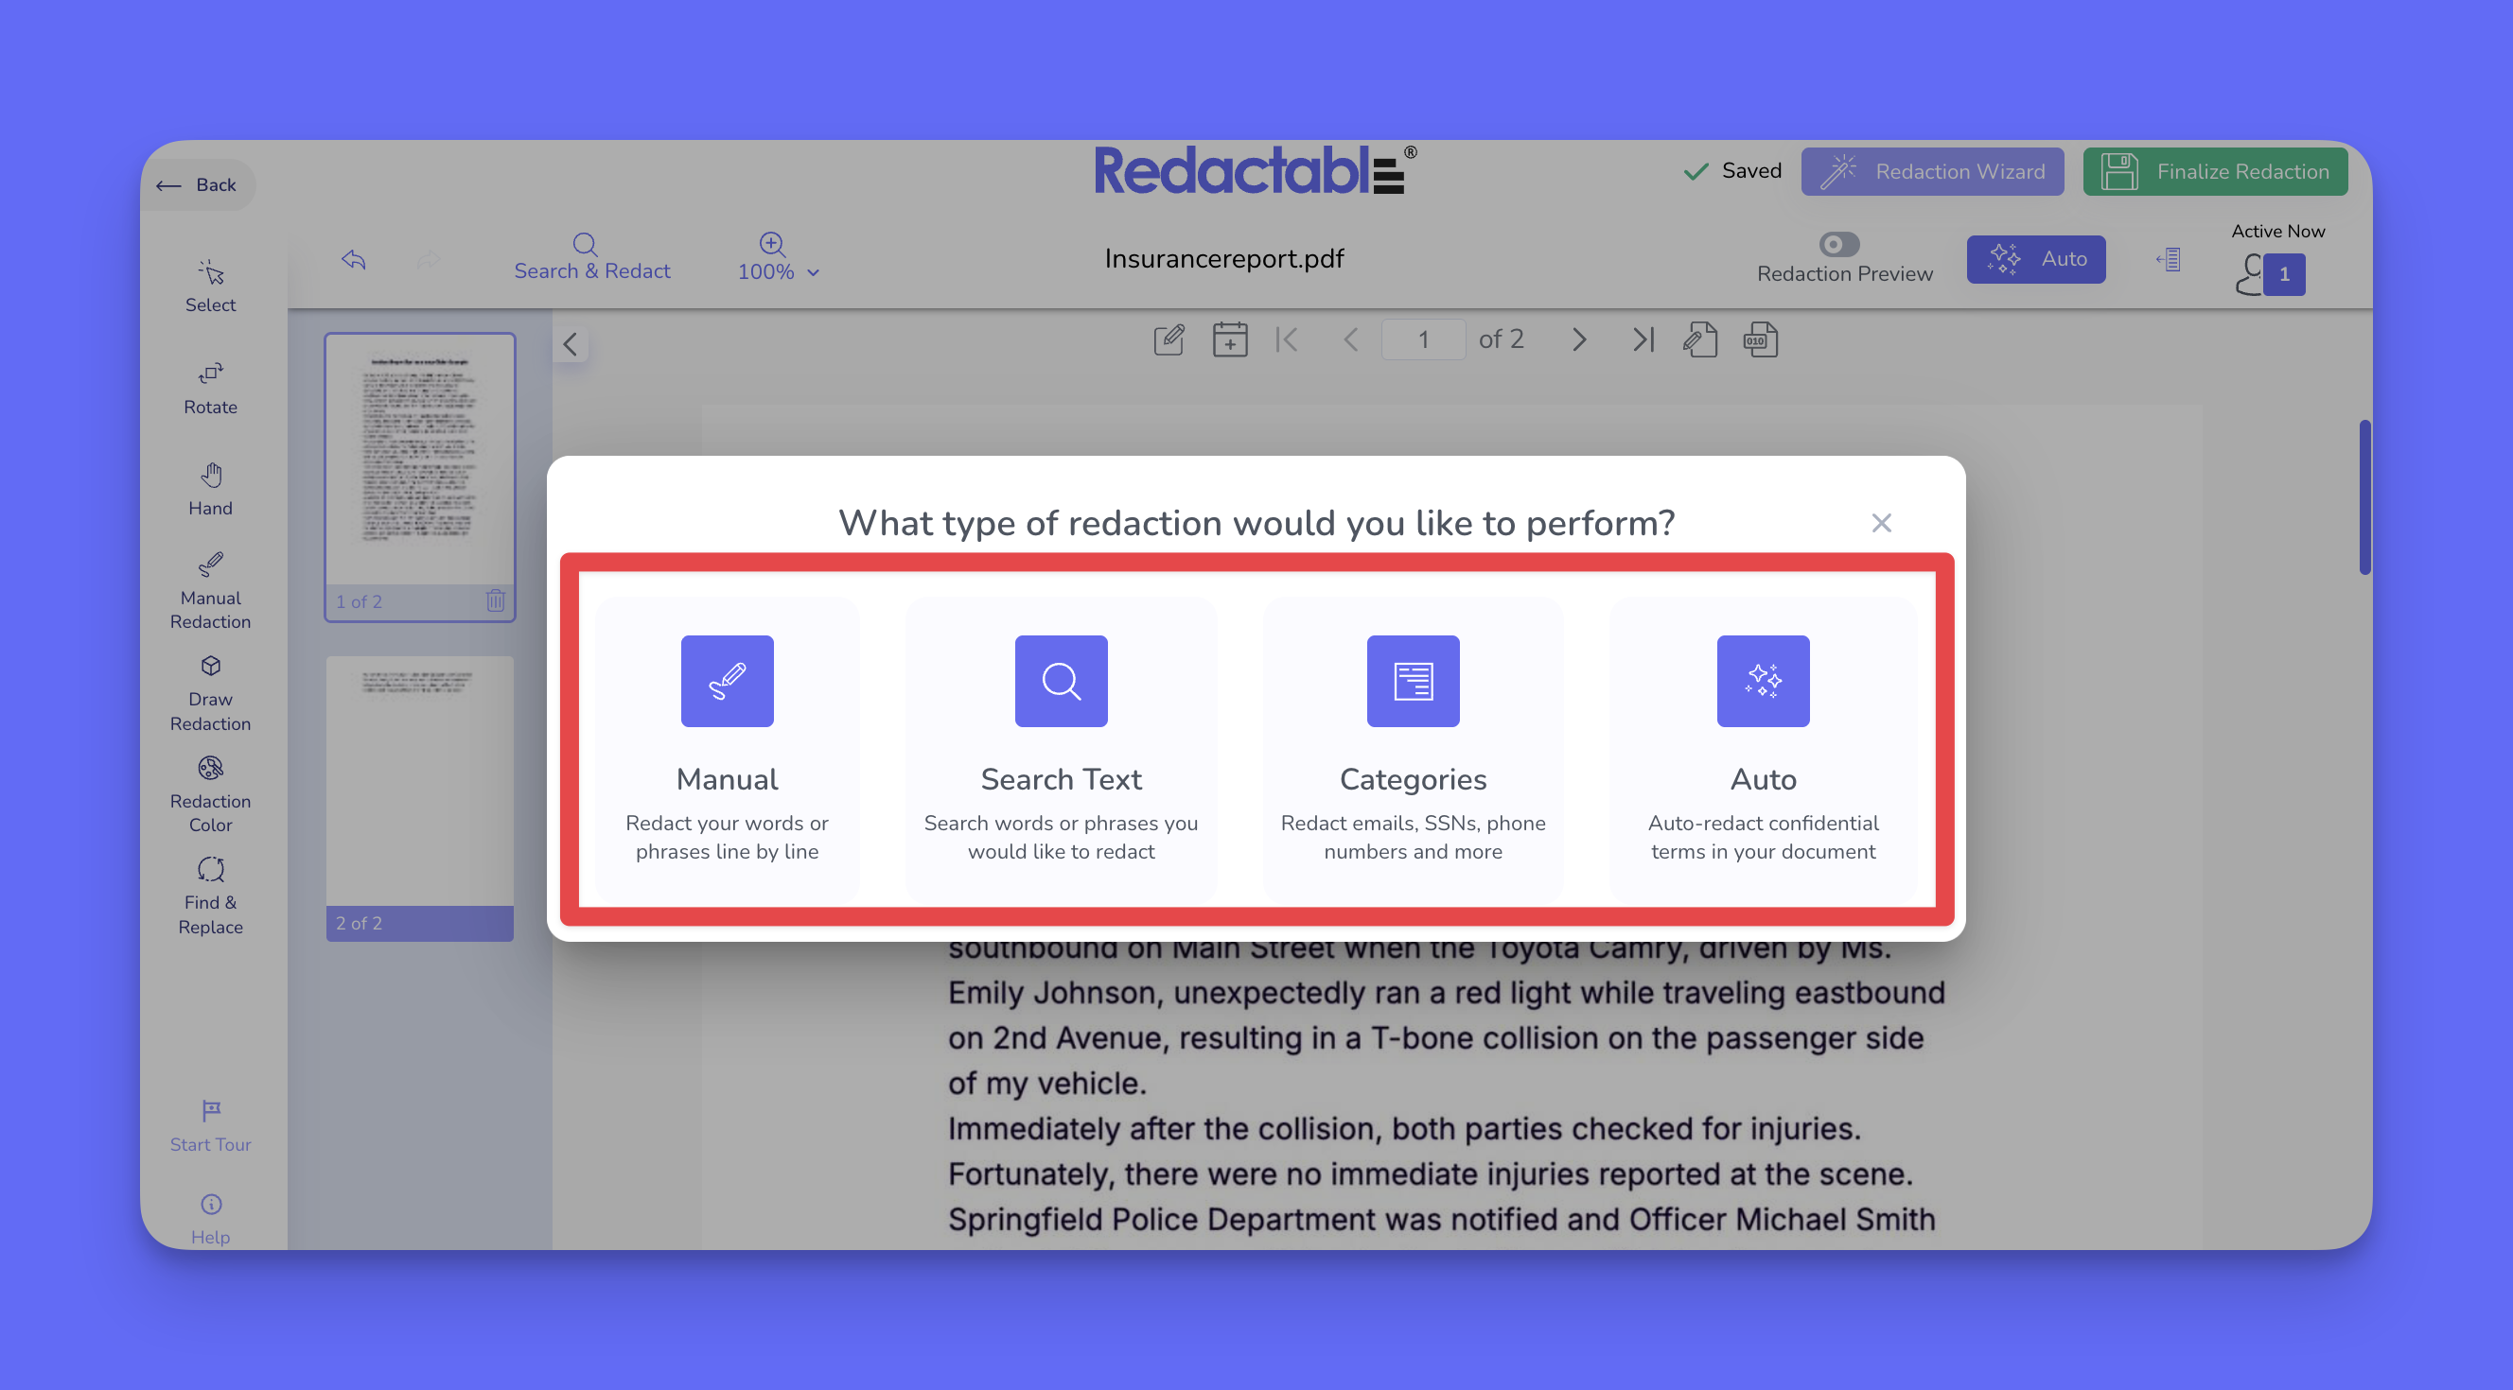Choose the Categories redaction option
This screenshot has height=1390, width=2513.
point(1412,748)
